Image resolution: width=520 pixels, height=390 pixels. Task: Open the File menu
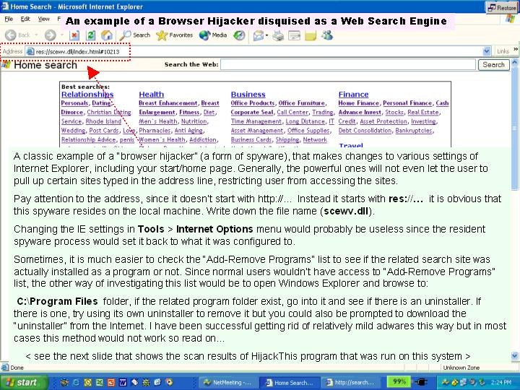tap(9, 19)
